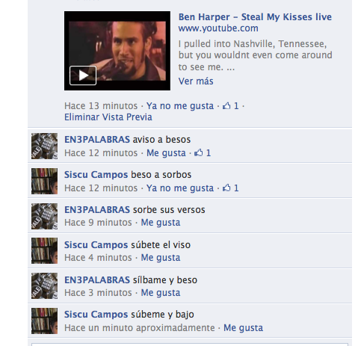Open Siscu Campos avatar beside 'beso a sorbos'
The width and height of the screenshot is (355, 346).
[x=44, y=181]
